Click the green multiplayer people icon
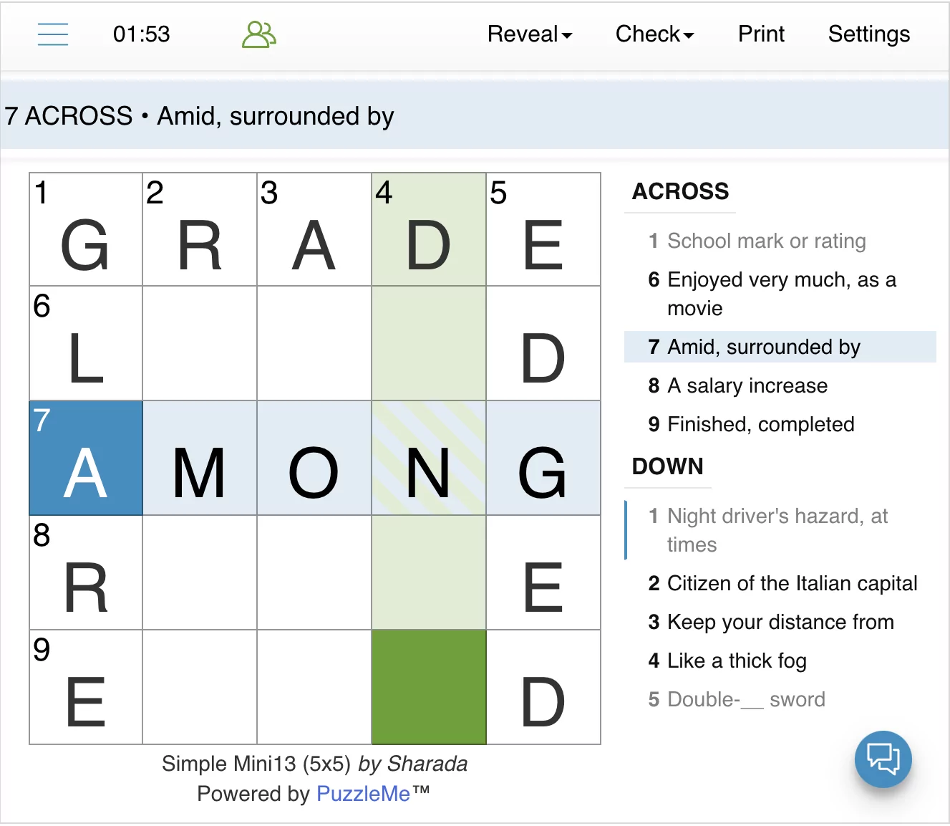This screenshot has width=950, height=826. pos(259,34)
